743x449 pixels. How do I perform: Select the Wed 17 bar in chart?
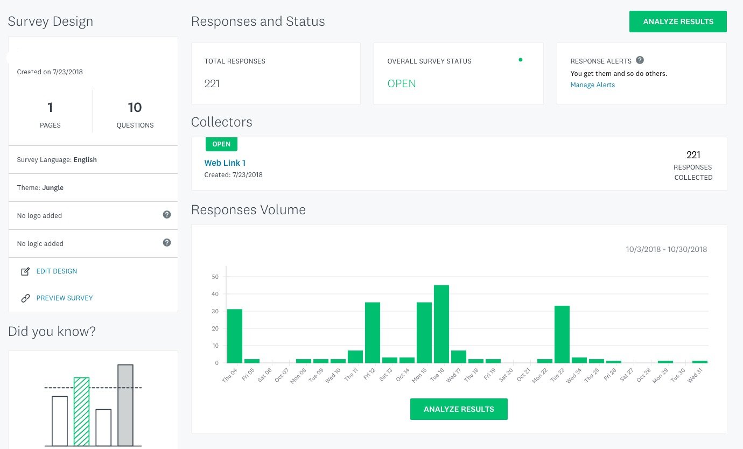coord(459,357)
